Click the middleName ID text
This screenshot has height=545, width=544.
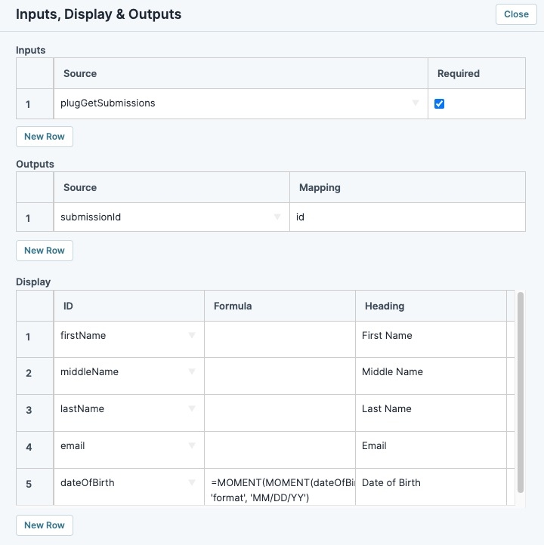pyautogui.click(x=89, y=371)
